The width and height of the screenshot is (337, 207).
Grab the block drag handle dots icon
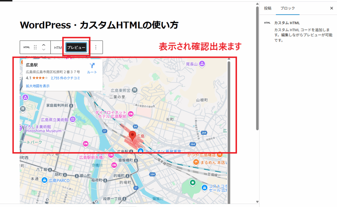coord(35,47)
